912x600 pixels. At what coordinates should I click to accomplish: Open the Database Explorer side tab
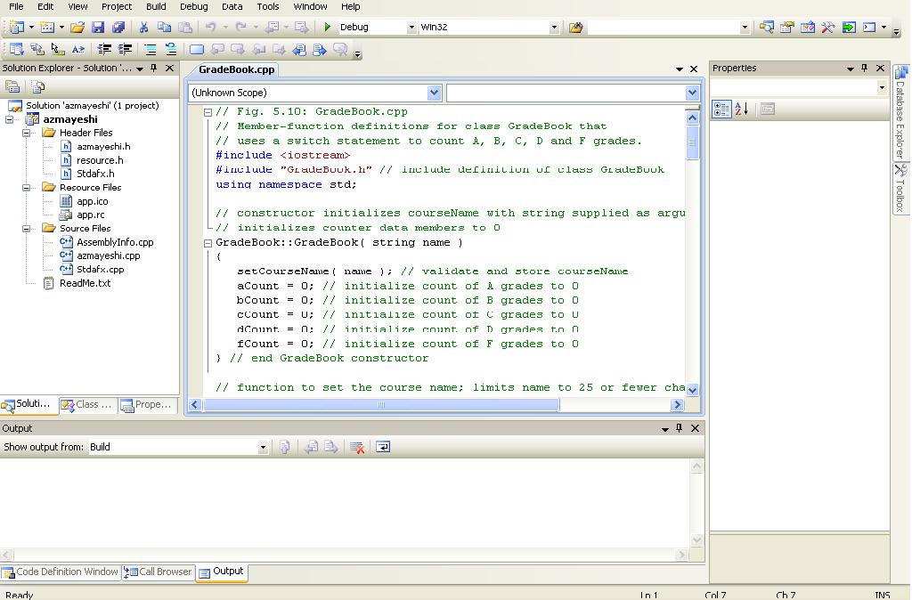[901, 112]
